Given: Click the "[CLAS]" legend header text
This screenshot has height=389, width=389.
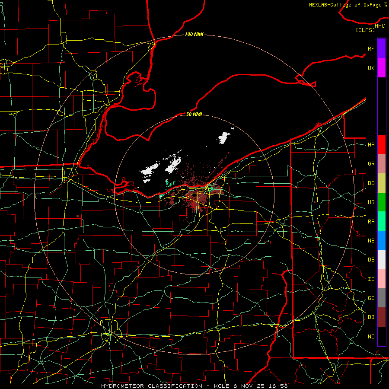Looking at the screenshot, I should pos(365,30).
